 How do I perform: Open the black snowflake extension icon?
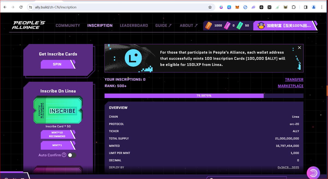261,7
